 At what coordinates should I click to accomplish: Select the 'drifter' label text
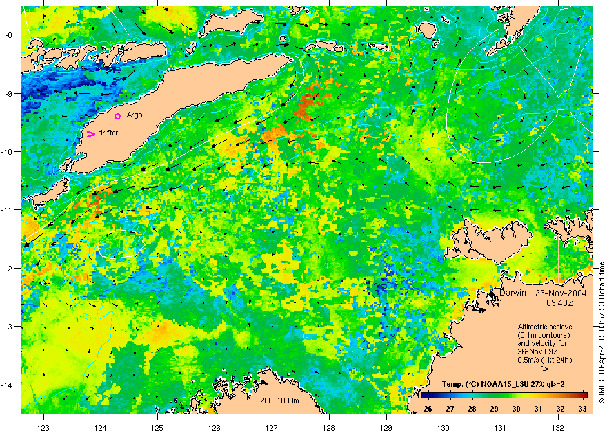point(108,133)
